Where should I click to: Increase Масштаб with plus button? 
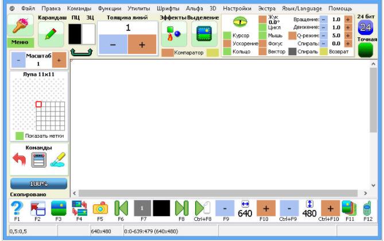[x=59, y=60]
